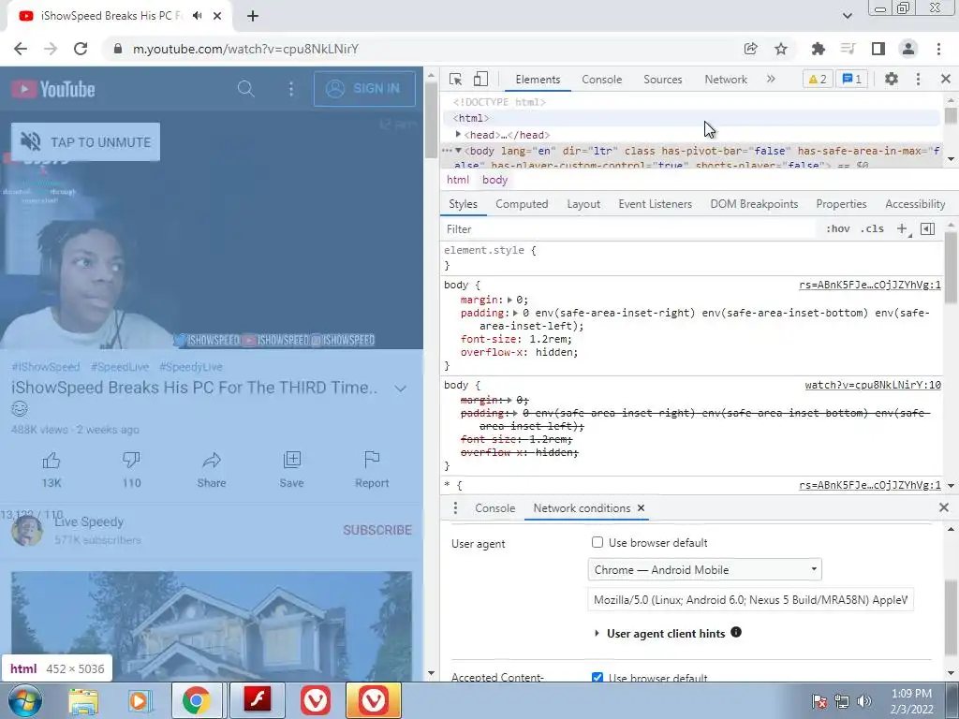This screenshot has height=719, width=959.
Task: Click new style rule plus icon
Action: [902, 228]
